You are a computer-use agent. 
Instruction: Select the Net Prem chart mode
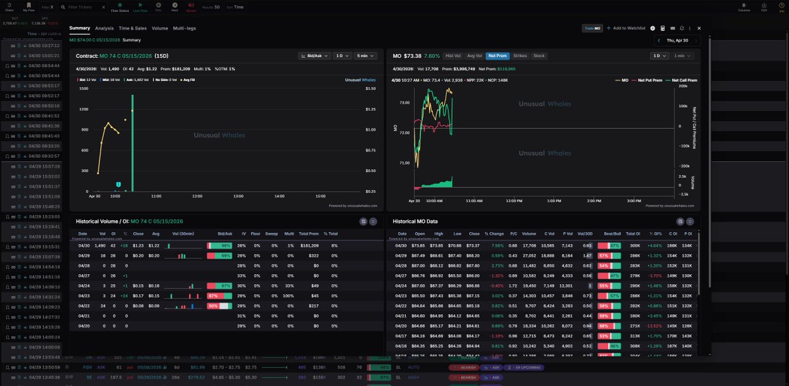[x=497, y=56]
